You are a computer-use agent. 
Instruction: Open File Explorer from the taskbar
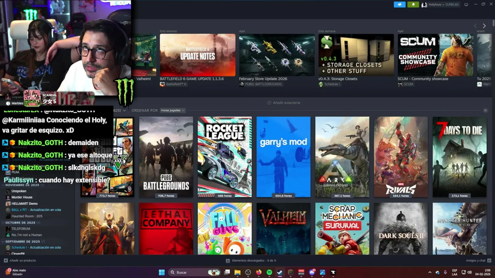[237, 272]
